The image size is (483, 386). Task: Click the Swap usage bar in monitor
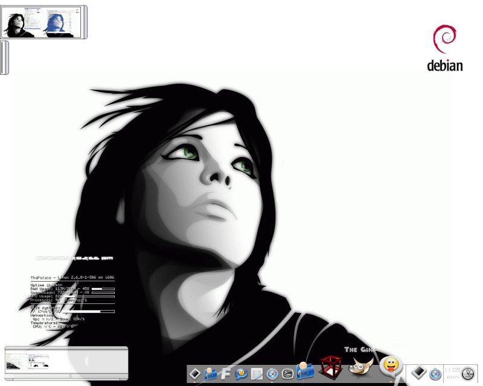tap(103, 293)
